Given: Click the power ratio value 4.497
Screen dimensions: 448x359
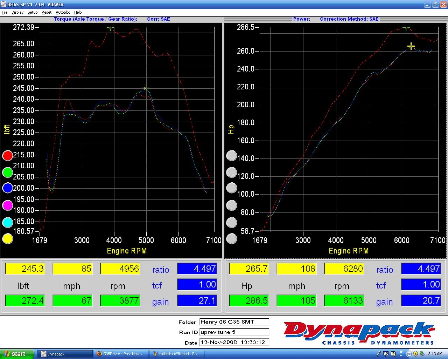Looking at the screenshot, I should 421,269.
